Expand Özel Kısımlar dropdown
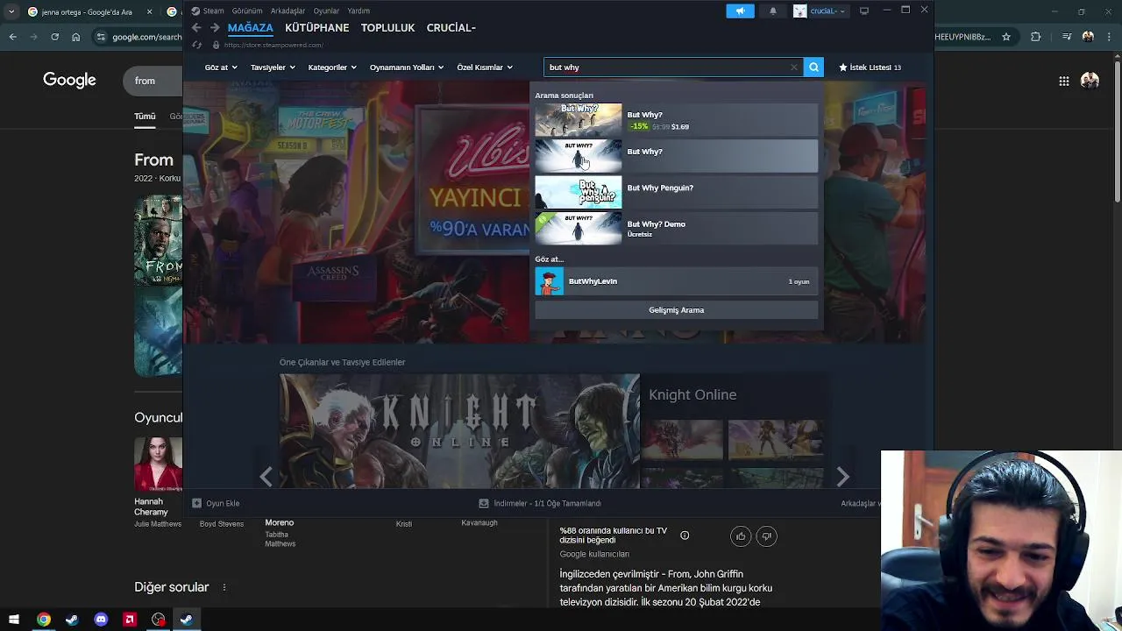The width and height of the screenshot is (1122, 631). coord(485,67)
